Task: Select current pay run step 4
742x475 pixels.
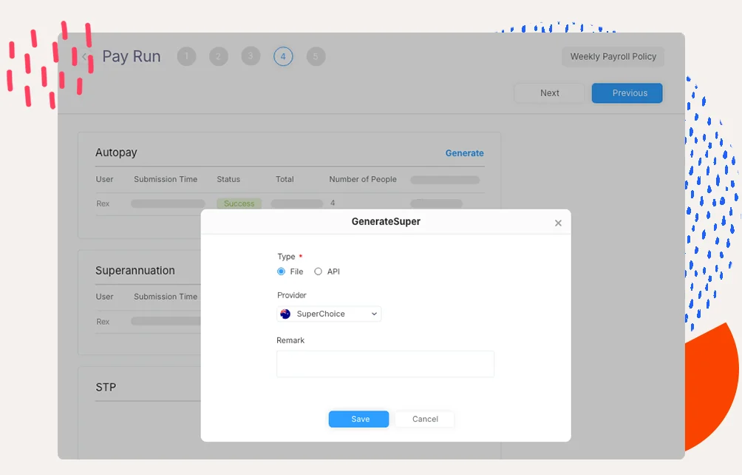Action: click(x=283, y=57)
